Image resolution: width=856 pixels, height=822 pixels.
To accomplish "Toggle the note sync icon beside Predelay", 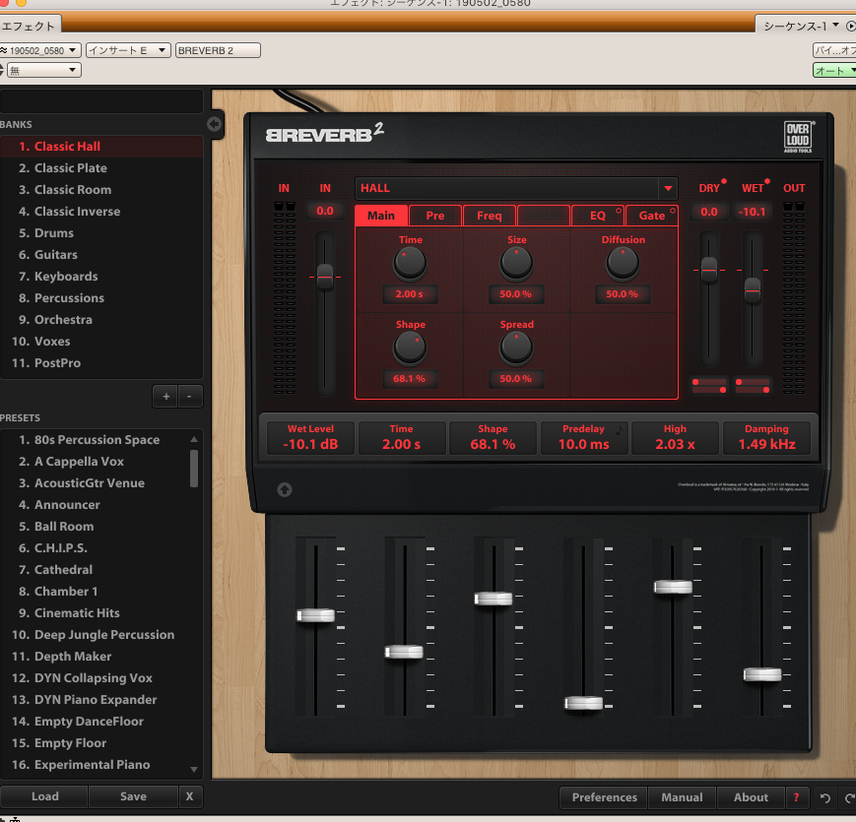I will click(x=621, y=430).
